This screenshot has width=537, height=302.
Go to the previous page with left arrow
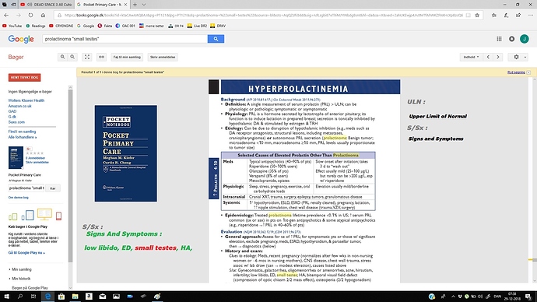[488, 57]
